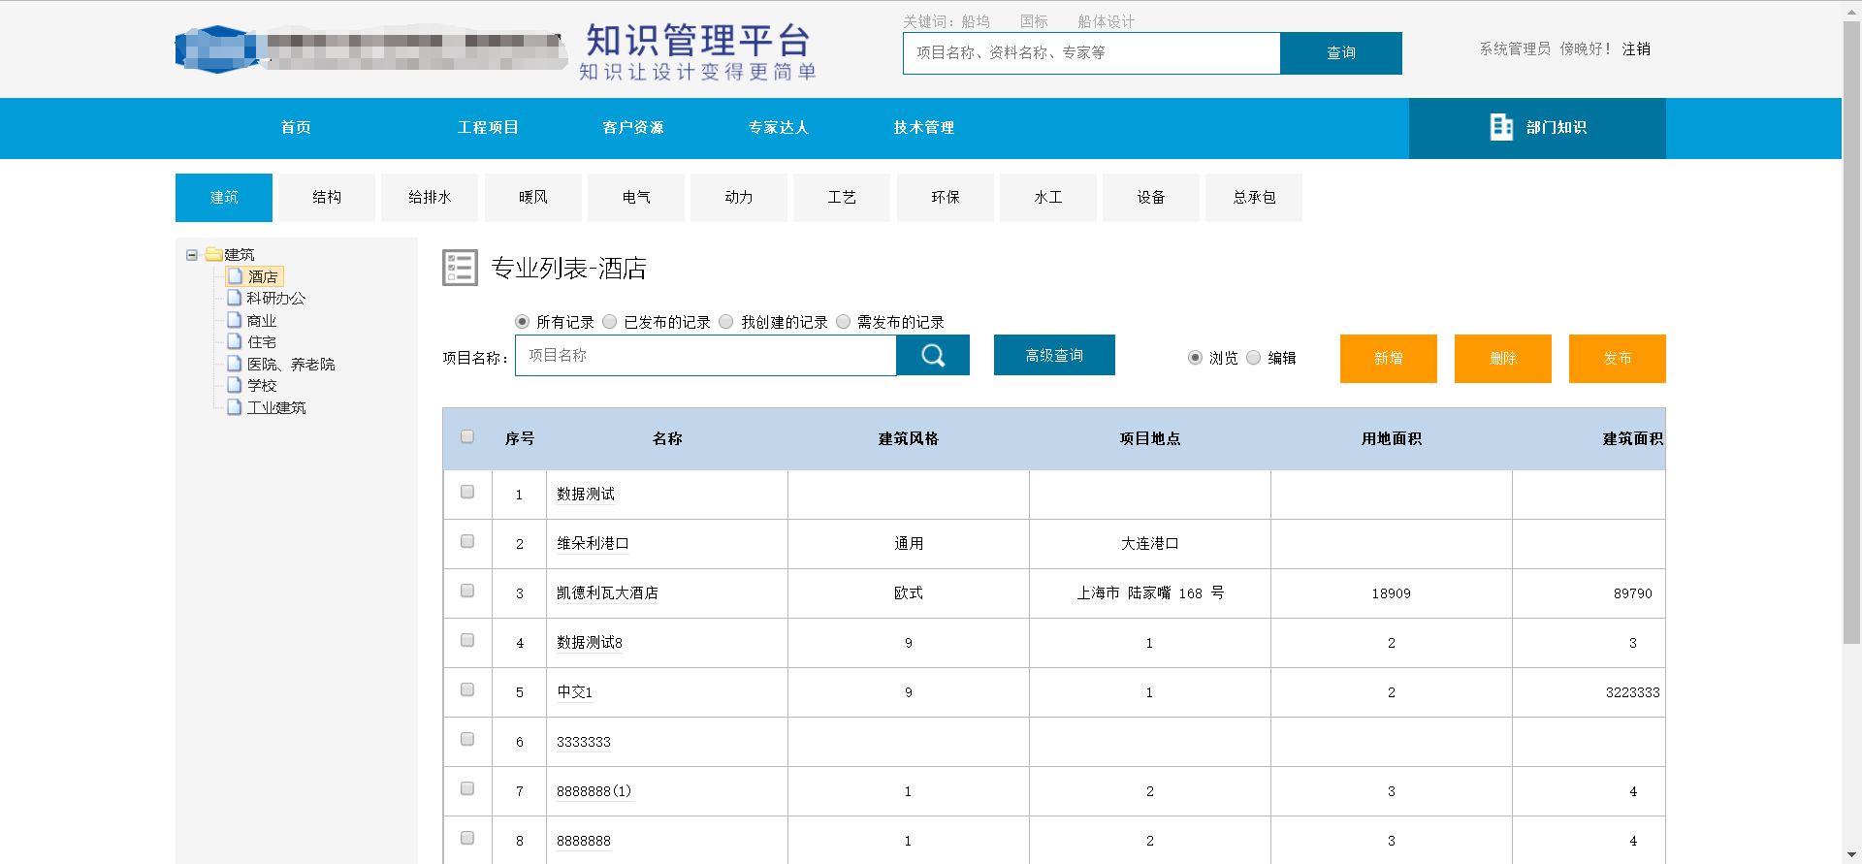This screenshot has height=864, width=1862.
Task: Open the 专家达人 navigation item
Action: (x=779, y=127)
